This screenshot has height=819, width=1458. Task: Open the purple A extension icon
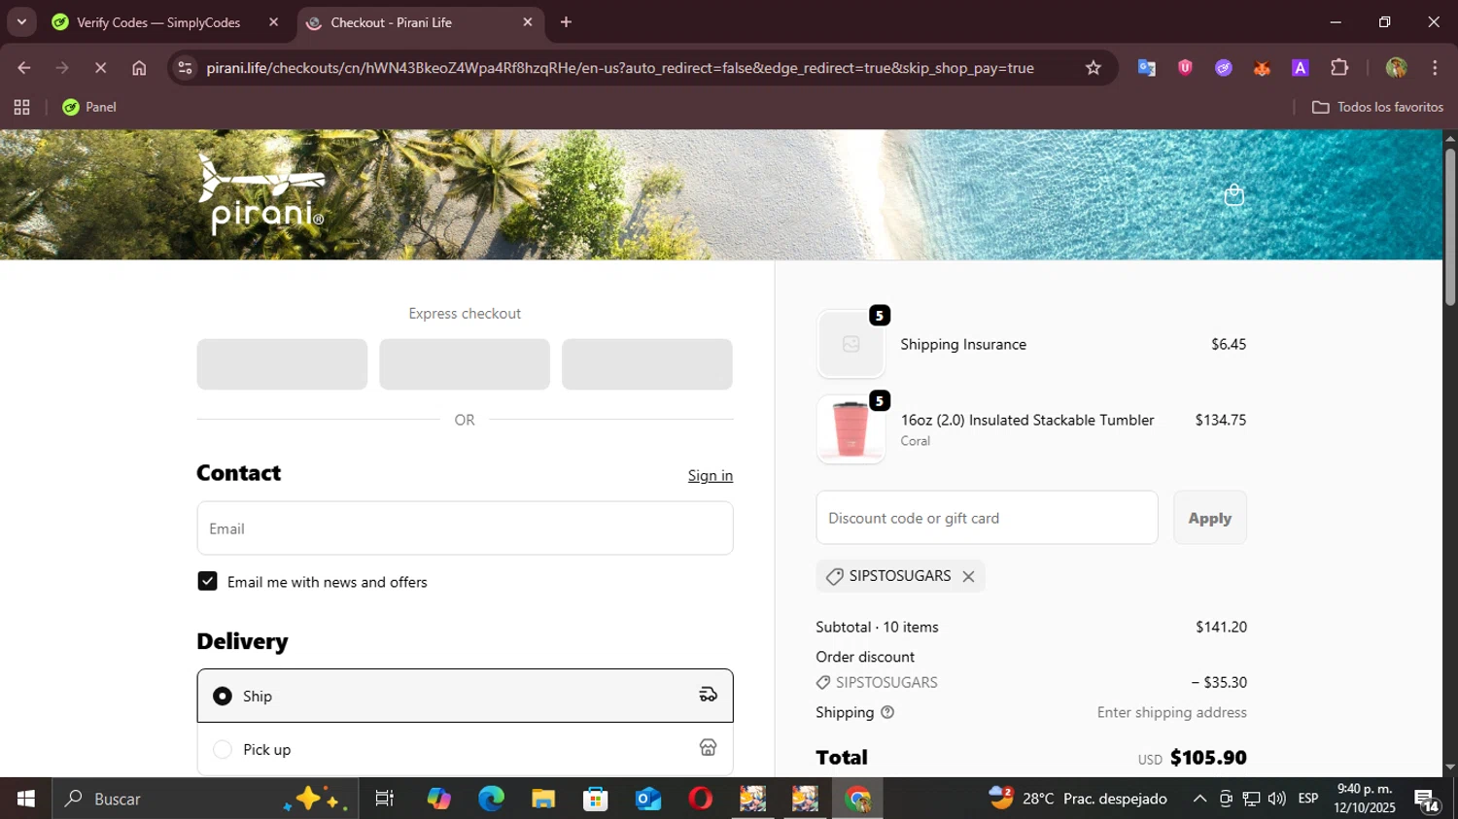[1301, 68]
